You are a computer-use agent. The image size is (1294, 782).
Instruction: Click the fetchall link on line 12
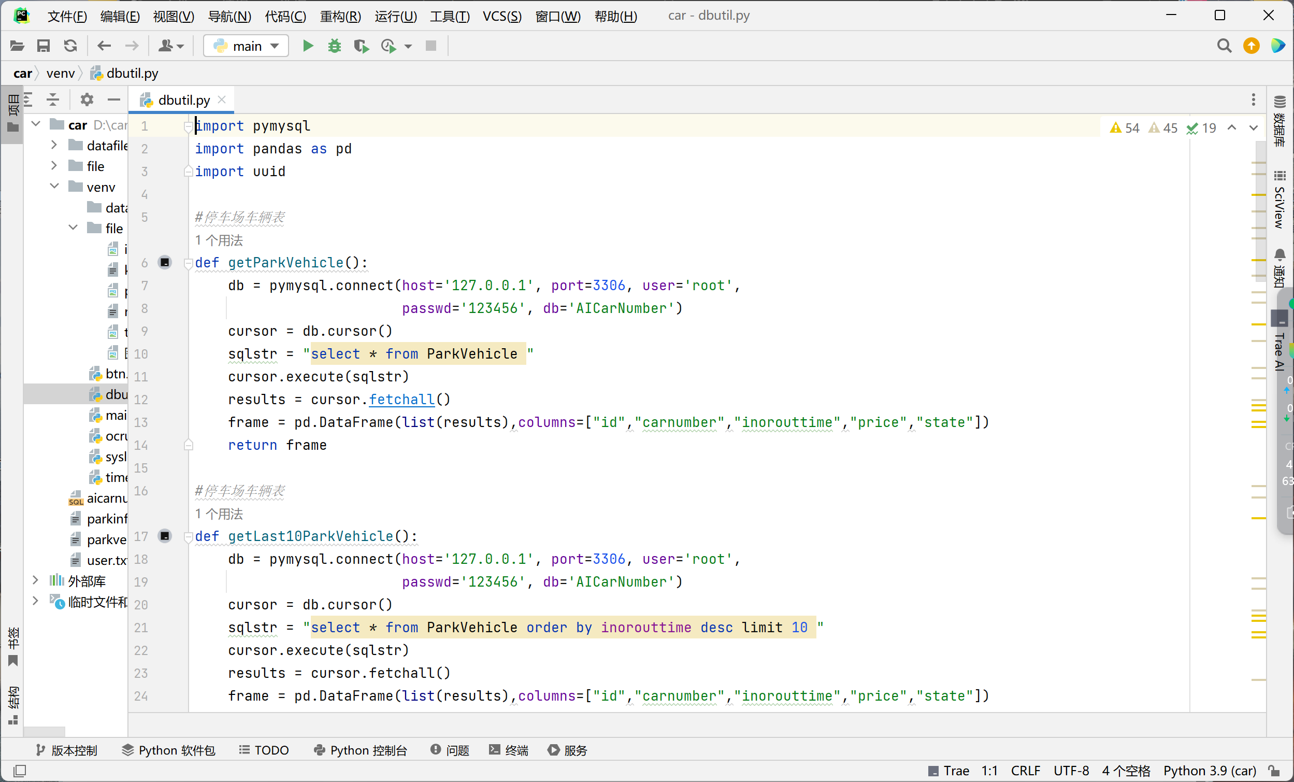pos(402,400)
